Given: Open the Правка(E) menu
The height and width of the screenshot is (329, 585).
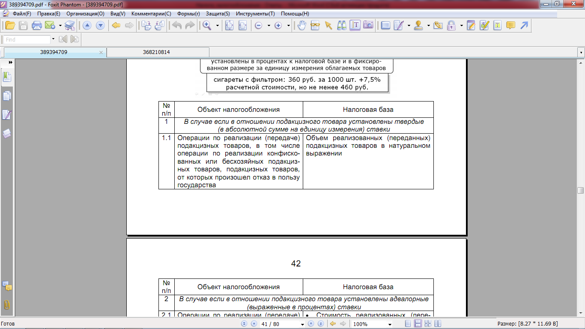Looking at the screenshot, I should click(x=49, y=14).
